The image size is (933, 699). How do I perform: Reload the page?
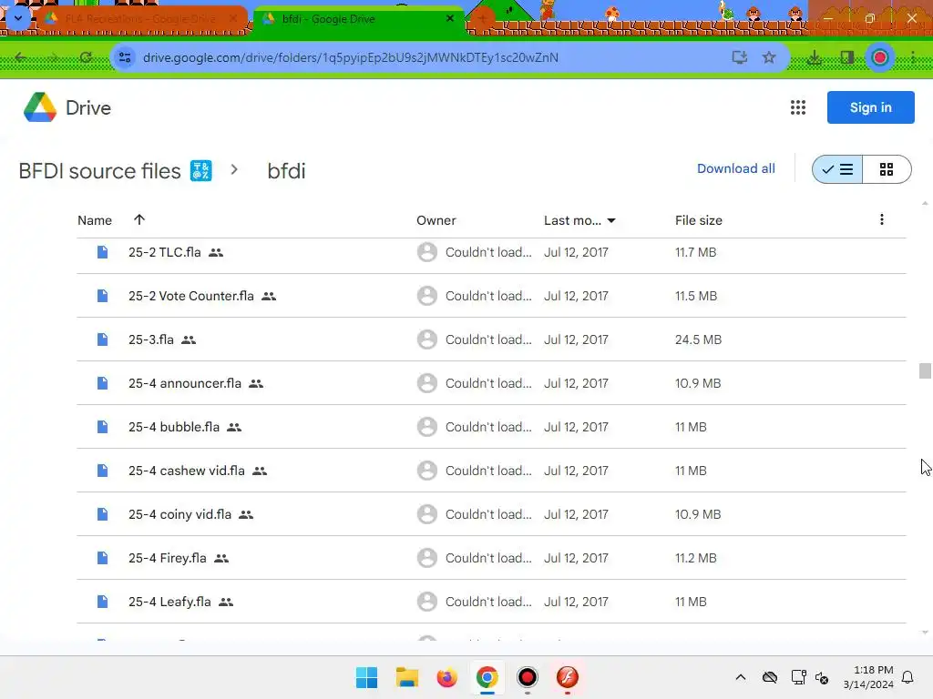[86, 57]
